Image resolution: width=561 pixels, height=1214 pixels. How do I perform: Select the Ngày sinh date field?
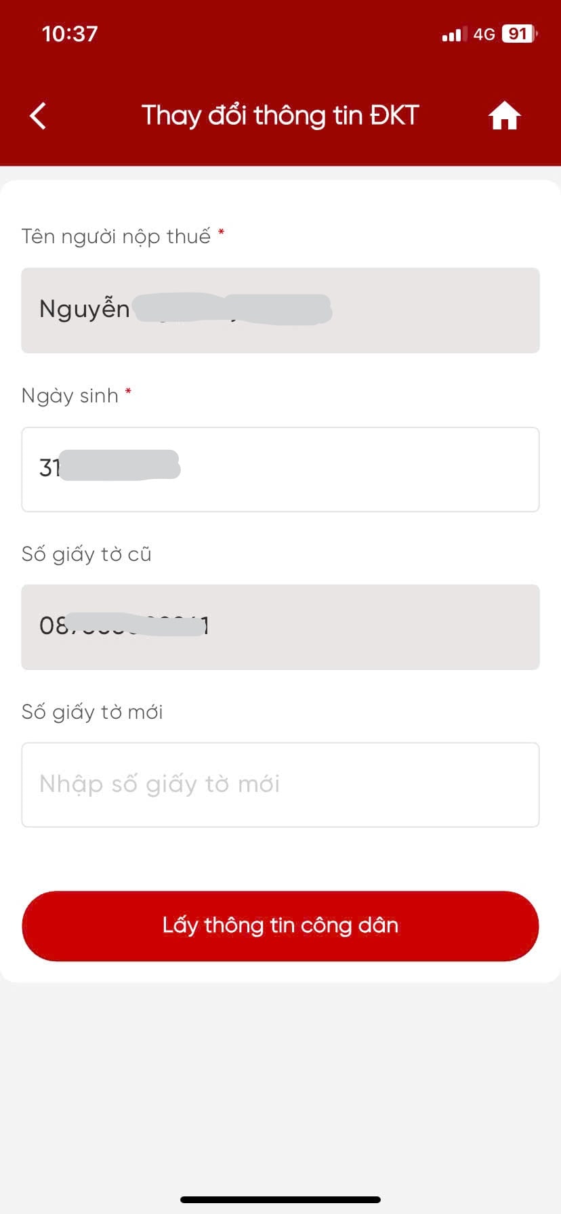[x=280, y=469]
